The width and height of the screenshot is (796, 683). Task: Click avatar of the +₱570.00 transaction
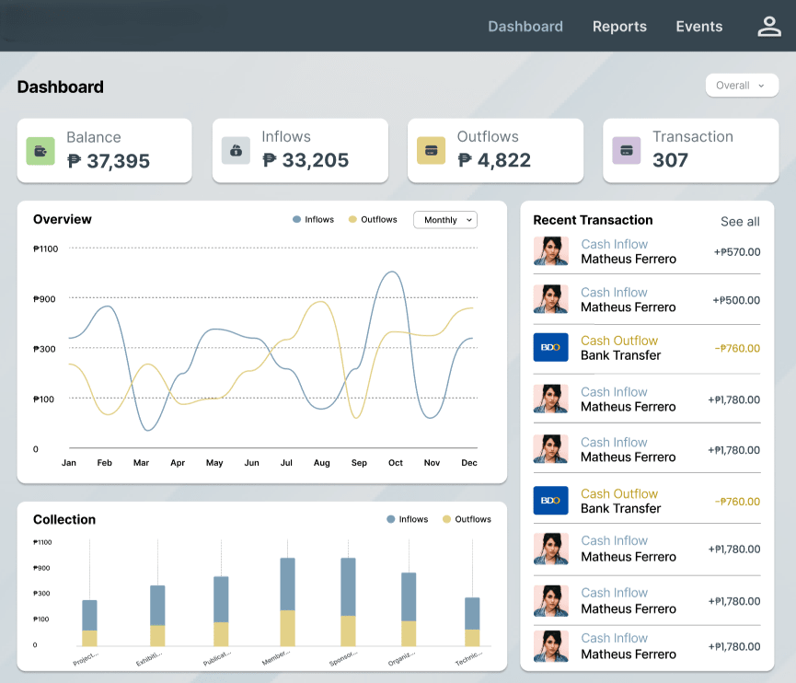(550, 251)
